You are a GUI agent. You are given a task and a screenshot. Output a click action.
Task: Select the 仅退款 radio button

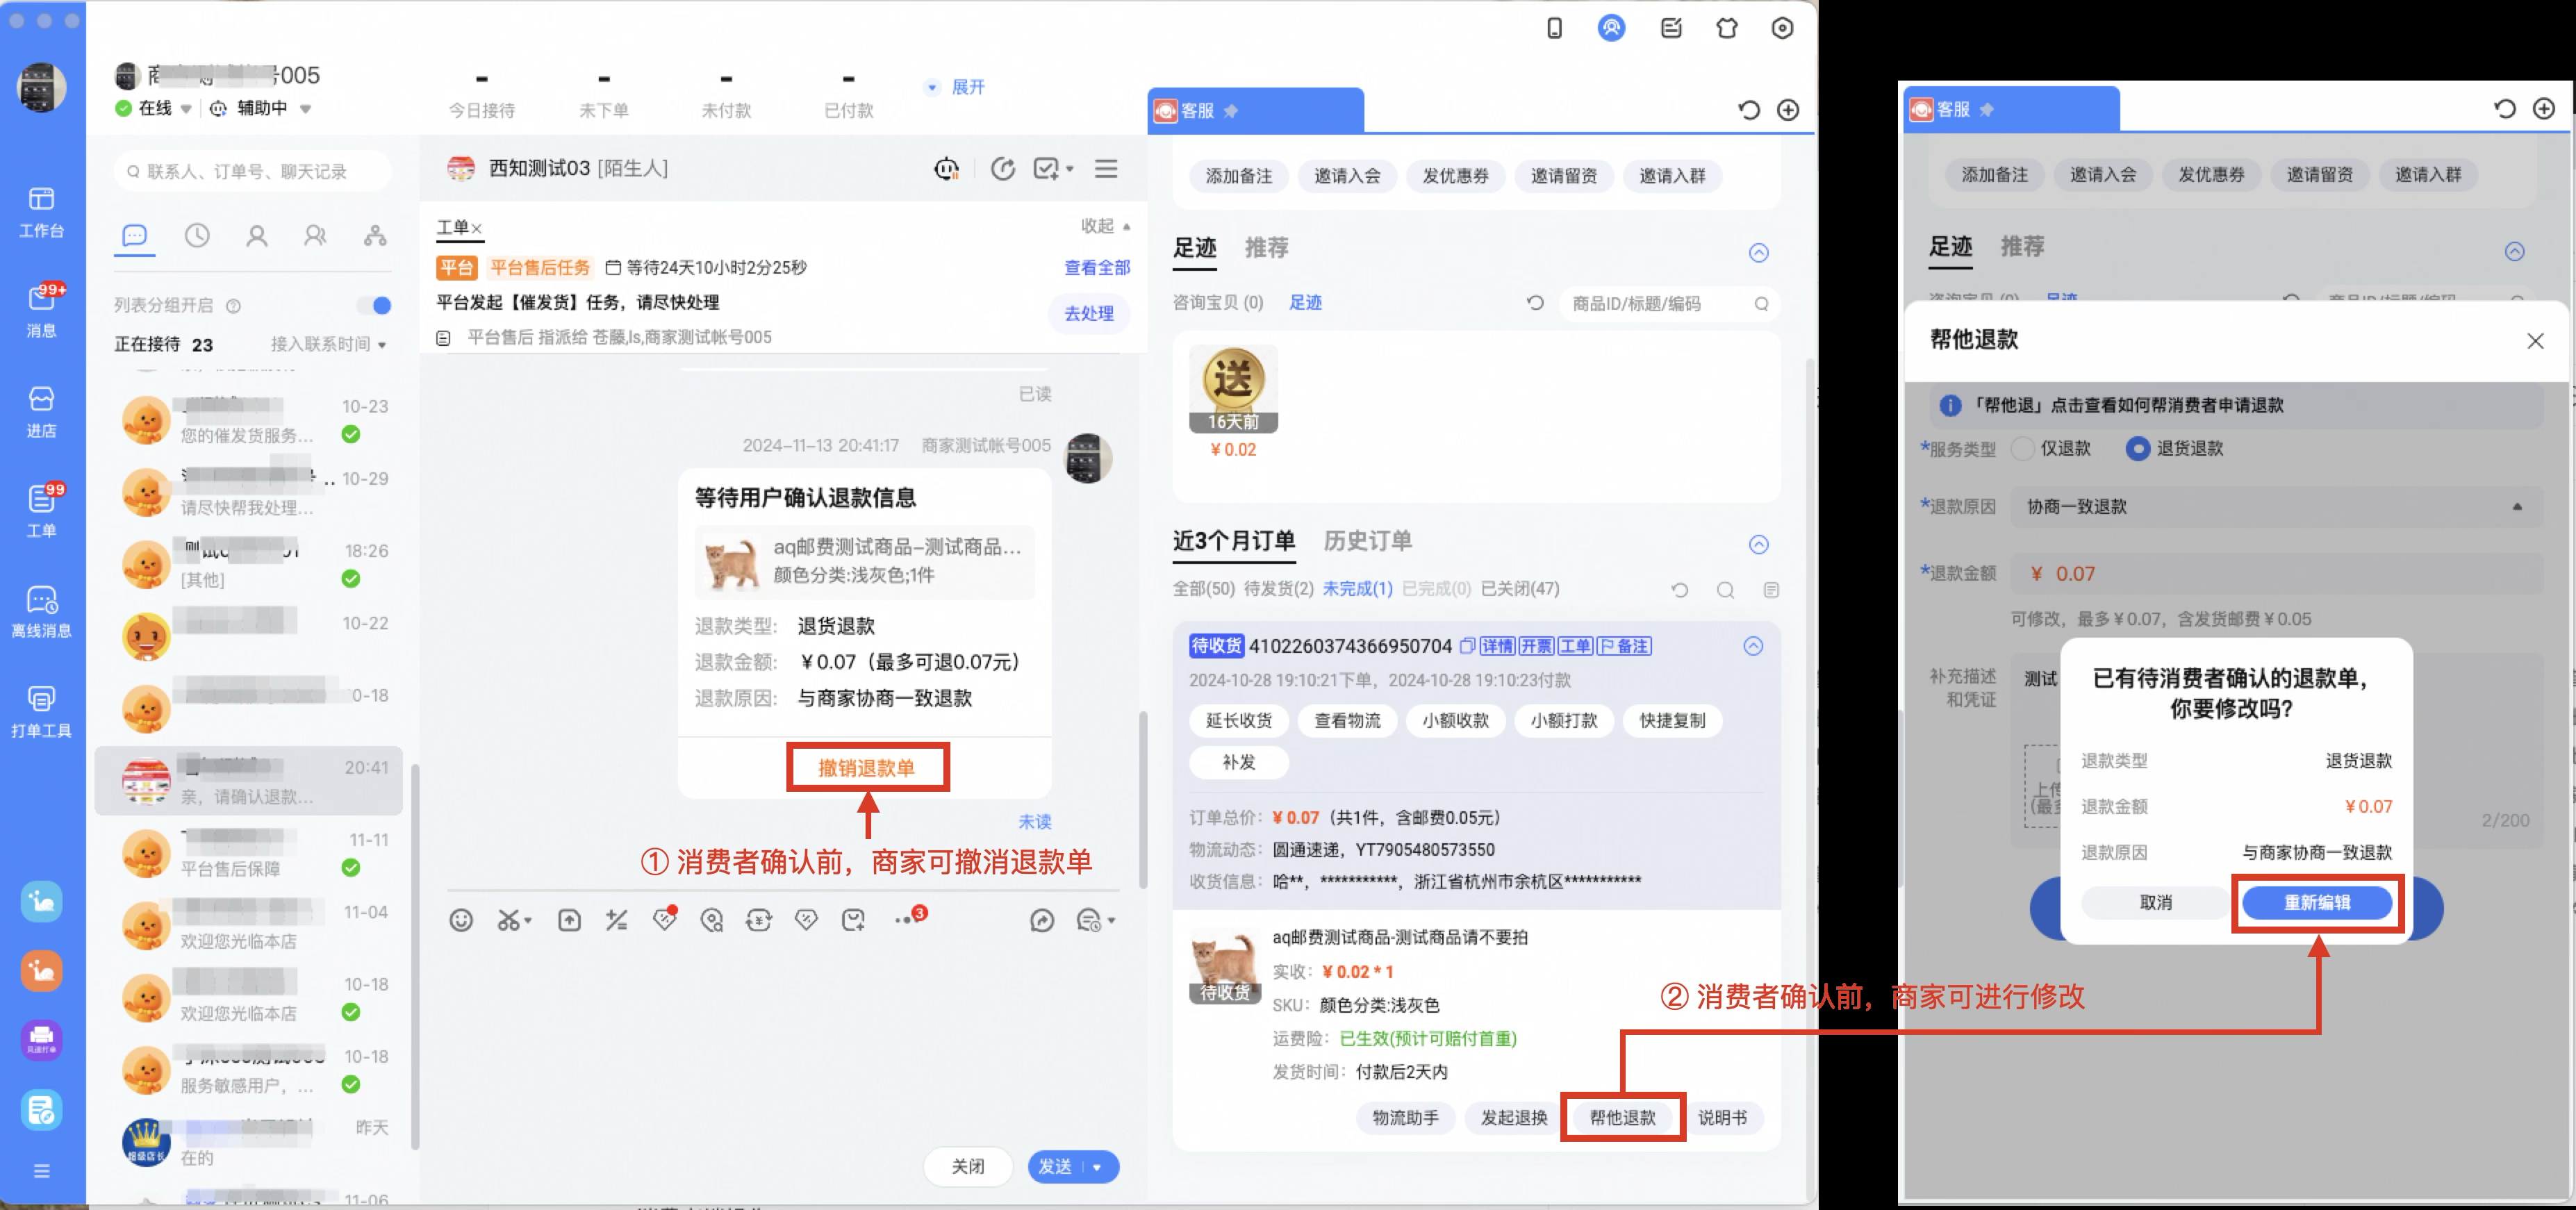coord(2022,448)
